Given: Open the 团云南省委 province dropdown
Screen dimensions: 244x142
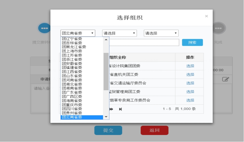Looking at the screenshot, I should [x=78, y=33].
